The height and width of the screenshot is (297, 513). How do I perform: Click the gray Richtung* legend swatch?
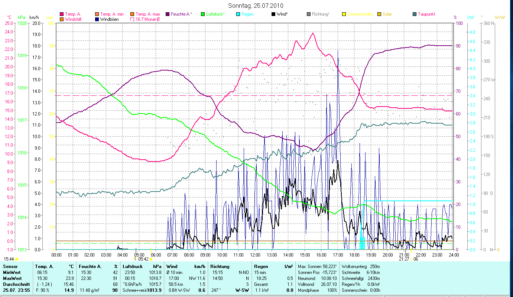pyautogui.click(x=309, y=14)
